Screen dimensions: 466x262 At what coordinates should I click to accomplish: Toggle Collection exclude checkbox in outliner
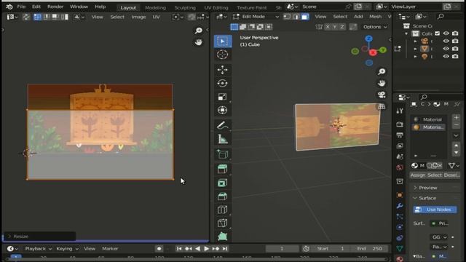tap(437, 33)
